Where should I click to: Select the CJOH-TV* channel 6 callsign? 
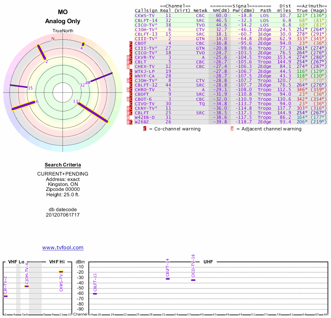pyautogui.click(x=146, y=29)
